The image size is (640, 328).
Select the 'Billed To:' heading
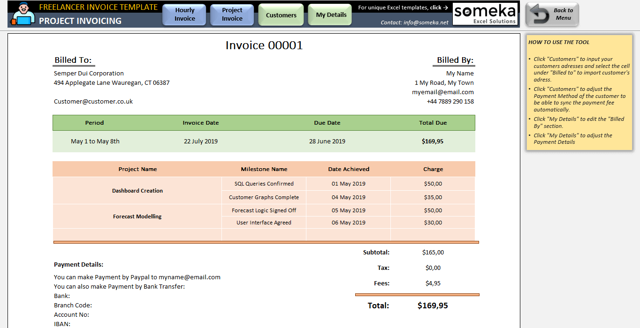click(74, 60)
